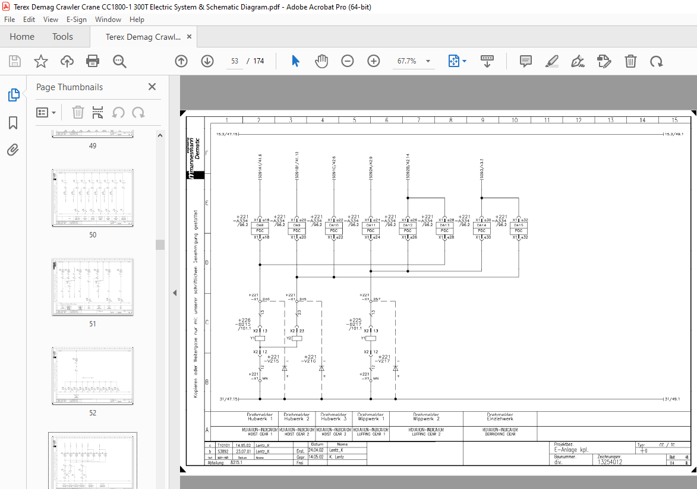Activate the selection arrow tool
Image resolution: width=697 pixels, height=489 pixels.
(x=295, y=61)
